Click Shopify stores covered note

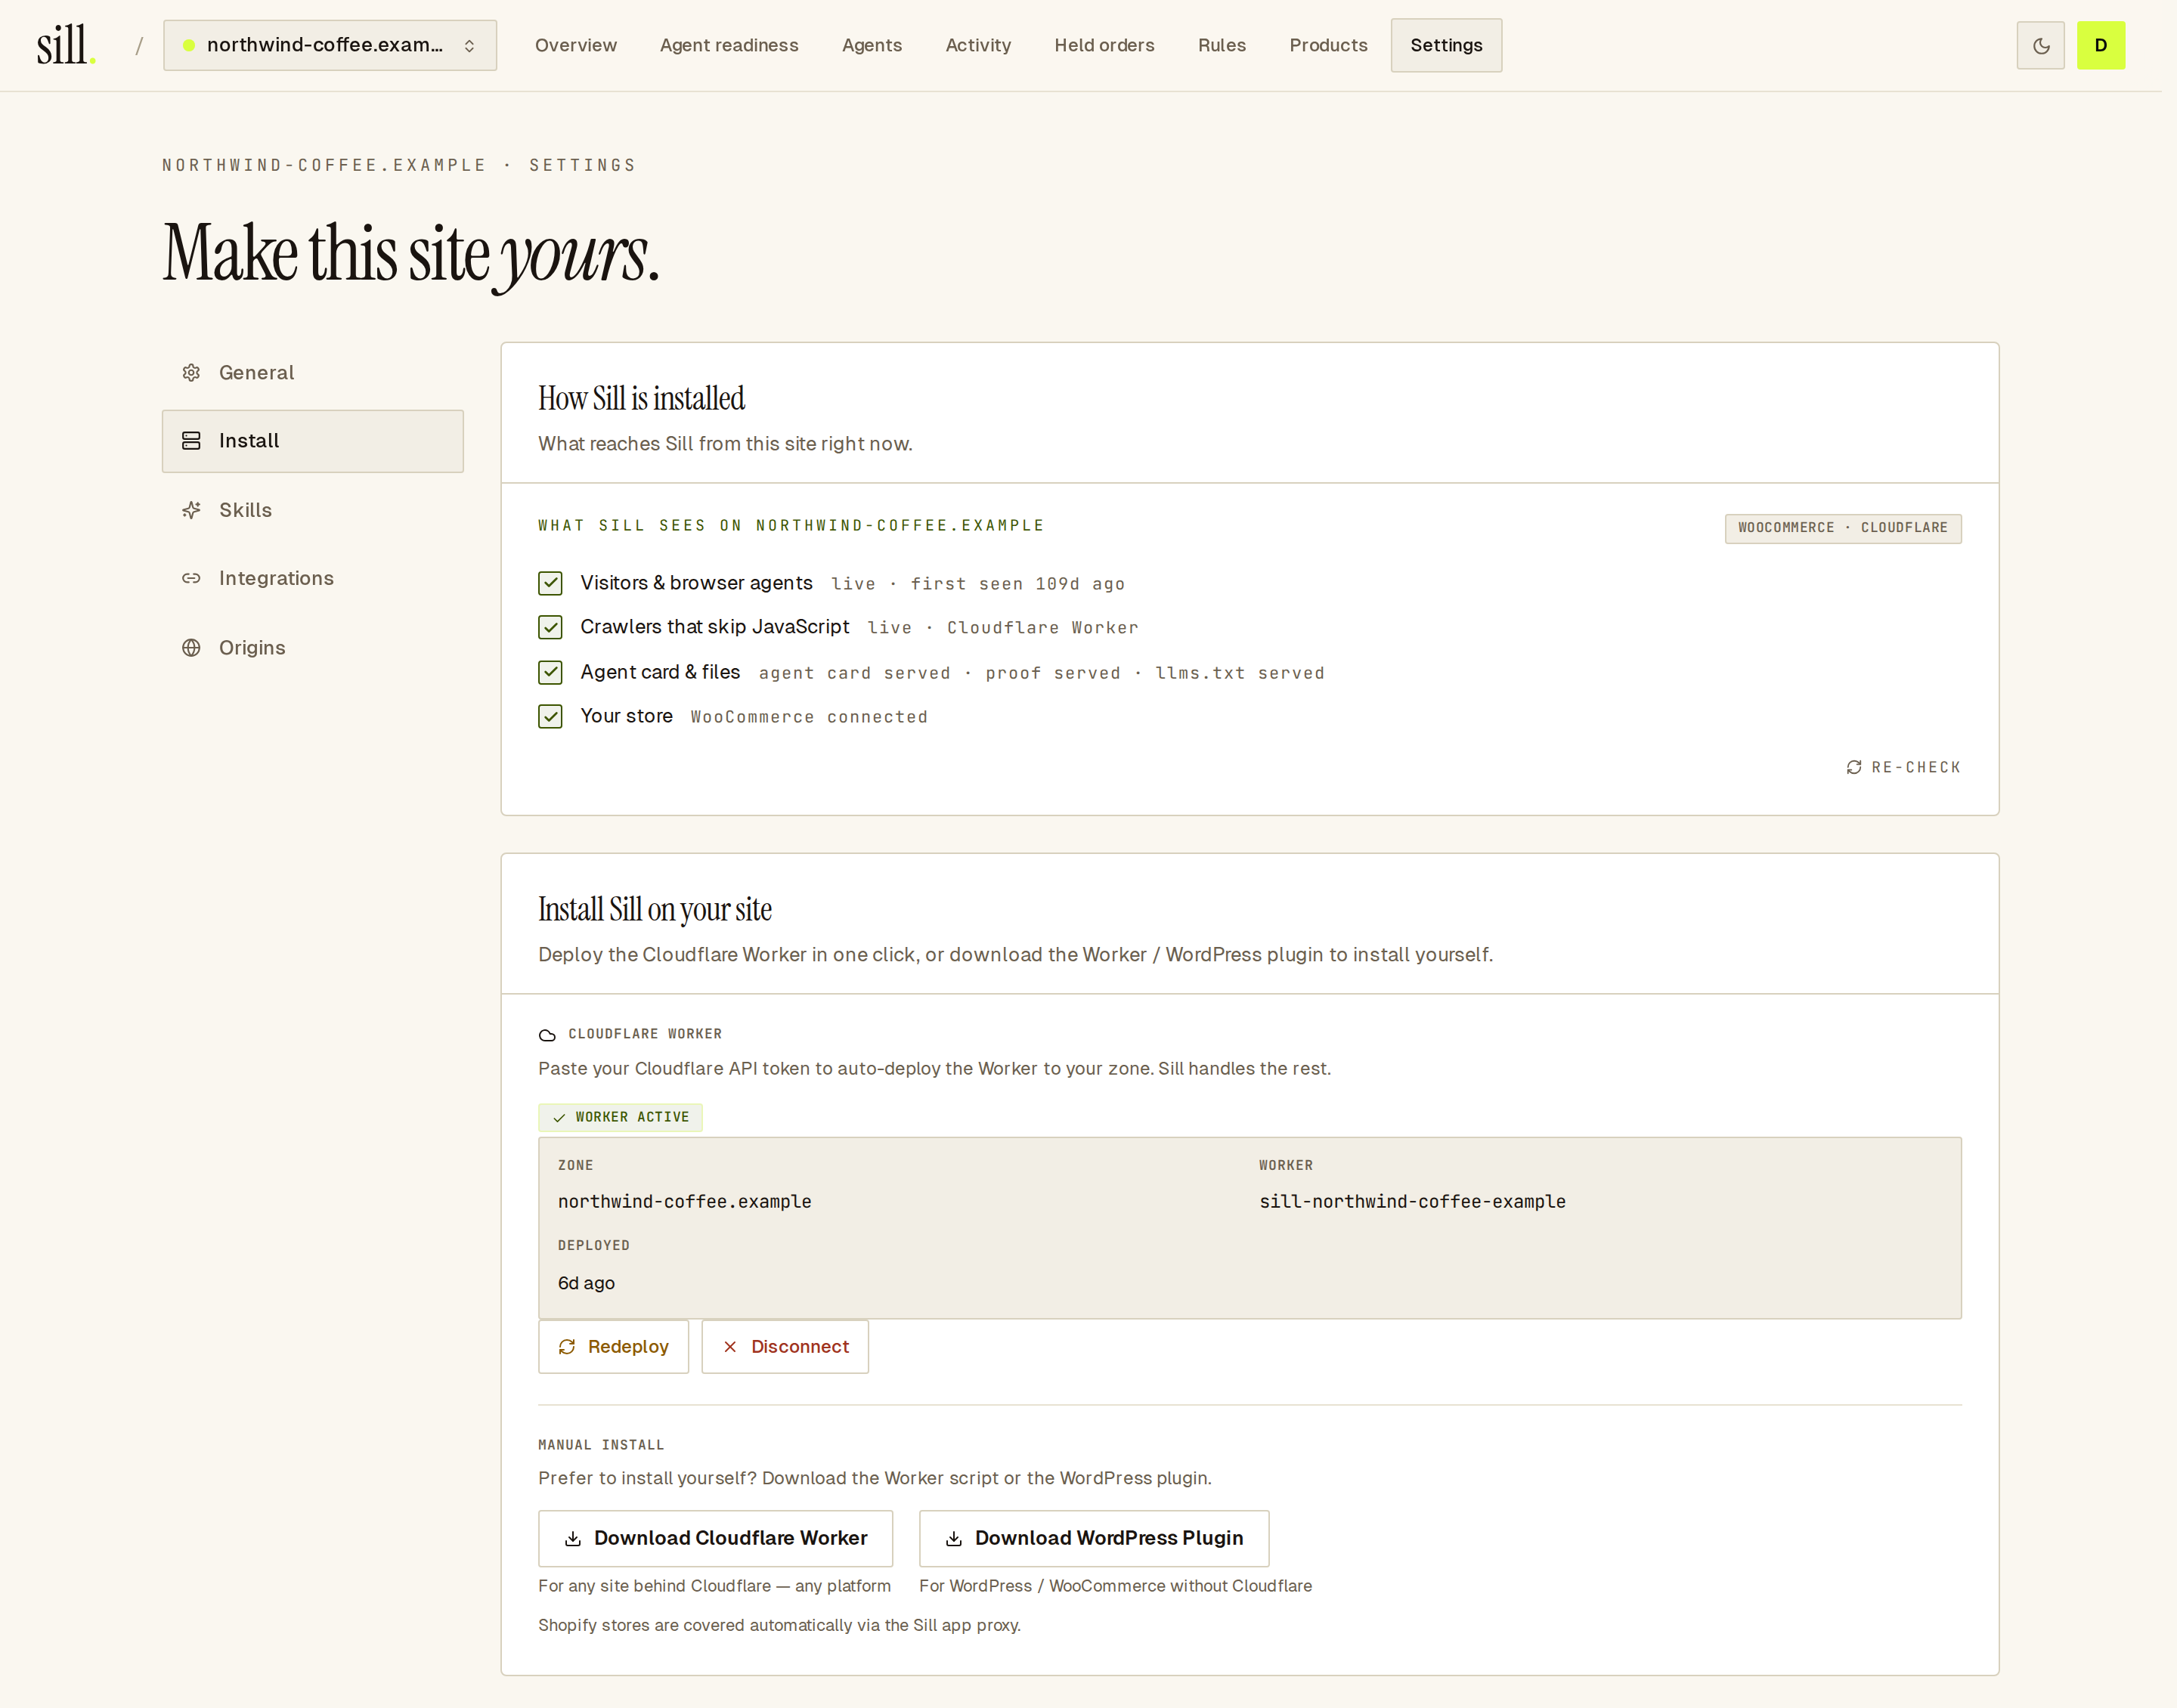pos(779,1625)
